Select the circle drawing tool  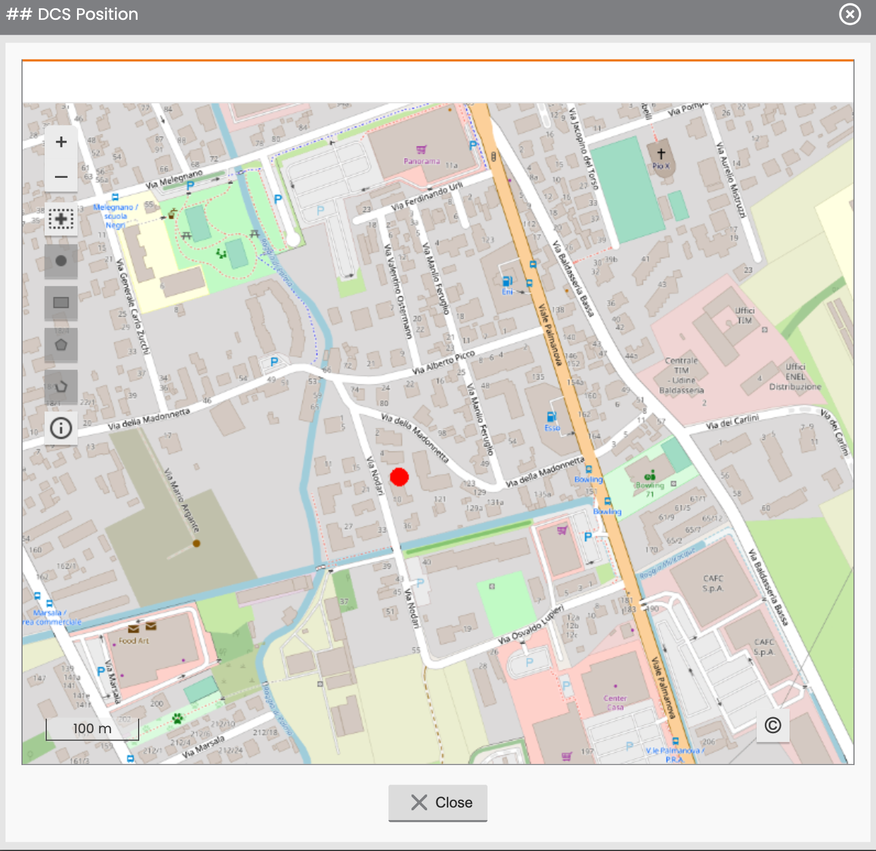pos(61,261)
